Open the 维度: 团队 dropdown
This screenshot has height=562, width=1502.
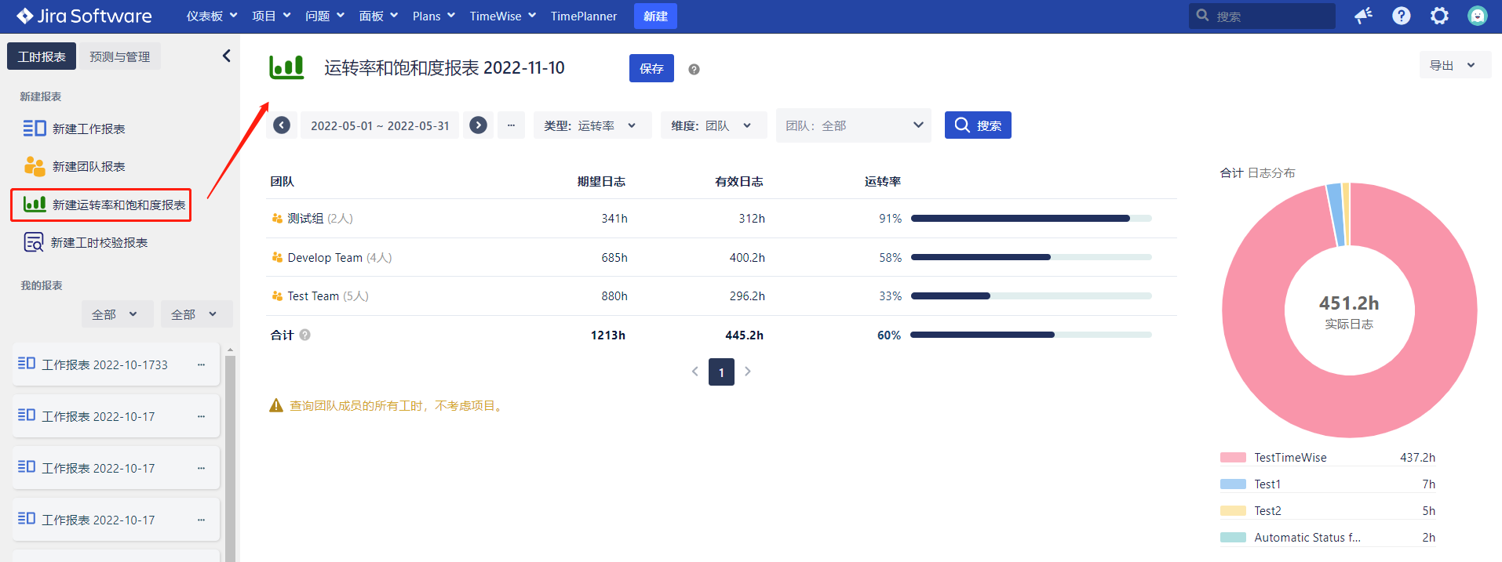click(713, 125)
